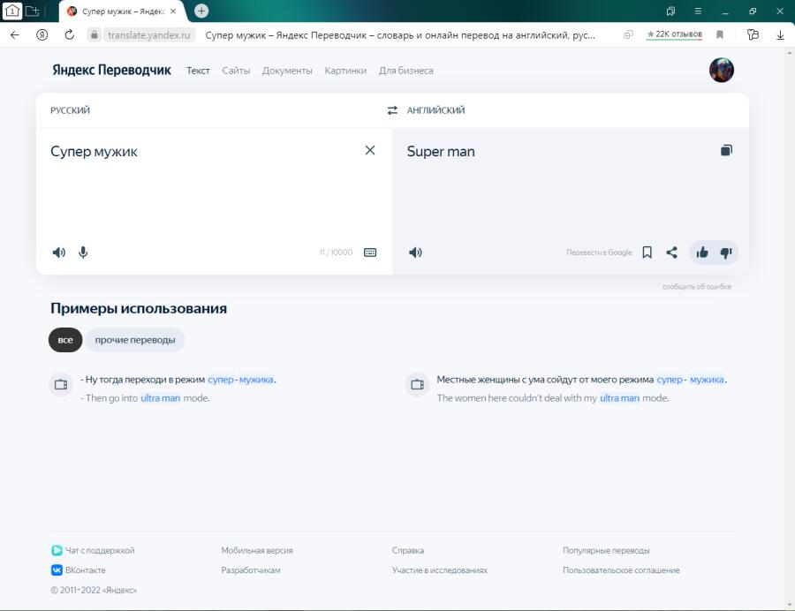Bookmark this page in the address bar

(x=719, y=35)
